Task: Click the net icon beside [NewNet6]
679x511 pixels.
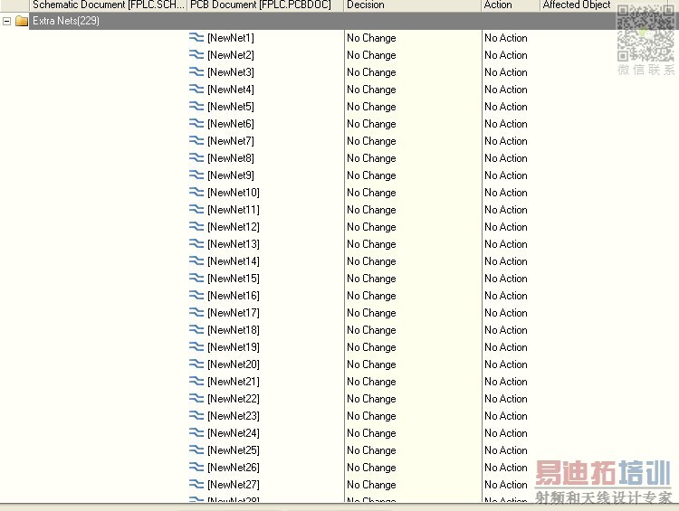Action: (196, 124)
